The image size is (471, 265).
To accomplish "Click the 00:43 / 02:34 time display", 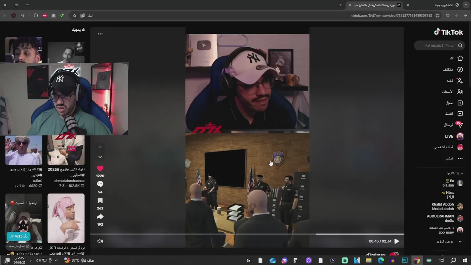I will coord(380,241).
